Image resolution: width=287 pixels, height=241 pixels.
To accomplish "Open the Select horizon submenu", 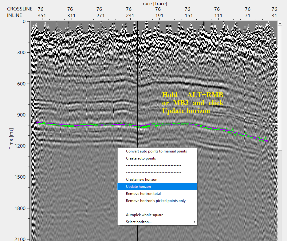I will 139,222.
